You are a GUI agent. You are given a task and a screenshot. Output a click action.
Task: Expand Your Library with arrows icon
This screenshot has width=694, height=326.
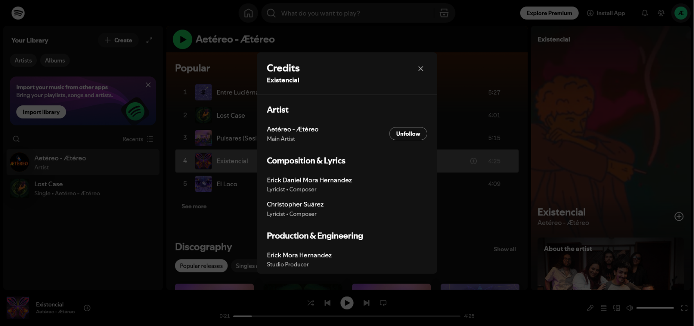point(149,40)
